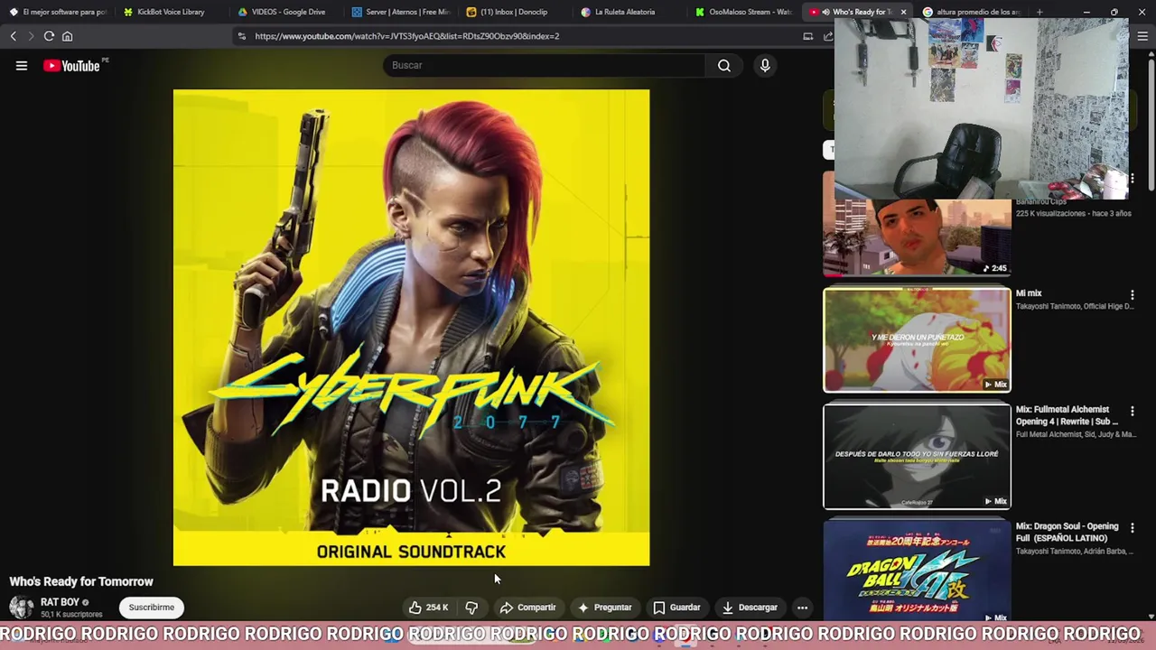The image size is (1156, 650).
Task: Click the Cyberpunk 2077 Radio Vol.2 video player
Action: 411,328
